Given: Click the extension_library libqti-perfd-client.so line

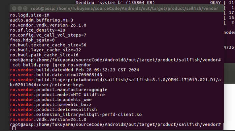Looking at the screenshot, I should [76, 115].
